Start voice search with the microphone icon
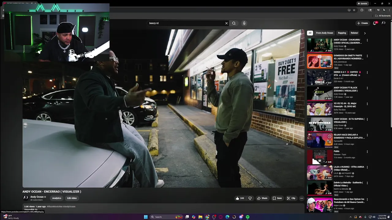Viewport: 392px width, 220px height. [244, 23]
